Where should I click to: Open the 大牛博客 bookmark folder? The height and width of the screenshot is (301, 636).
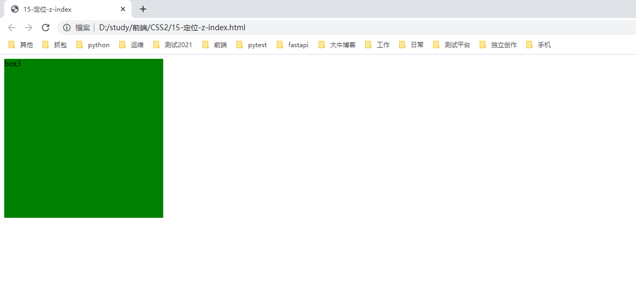pos(337,45)
